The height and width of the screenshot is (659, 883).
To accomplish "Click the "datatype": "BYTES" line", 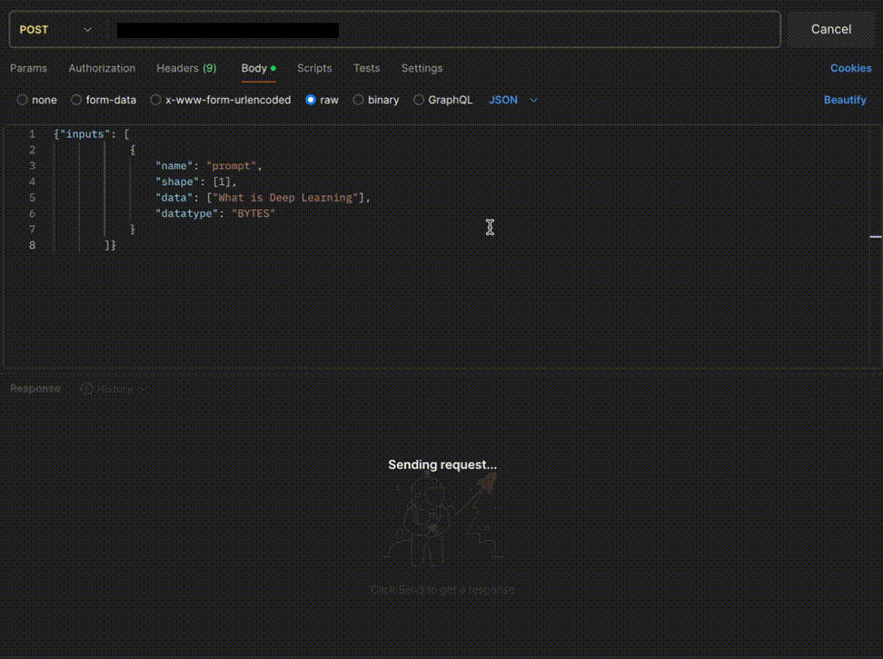I will [215, 213].
